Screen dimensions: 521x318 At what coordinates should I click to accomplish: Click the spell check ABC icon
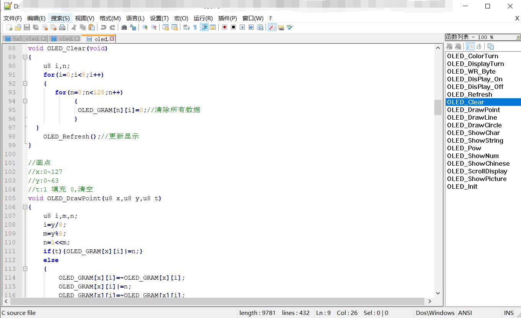coord(290,27)
